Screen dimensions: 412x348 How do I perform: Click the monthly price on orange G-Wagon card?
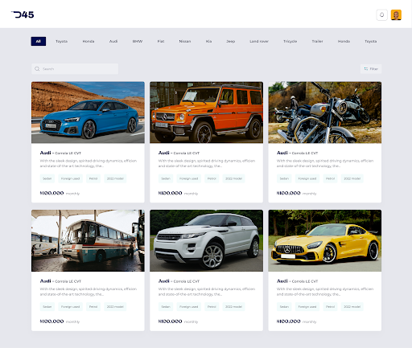[x=179, y=193]
